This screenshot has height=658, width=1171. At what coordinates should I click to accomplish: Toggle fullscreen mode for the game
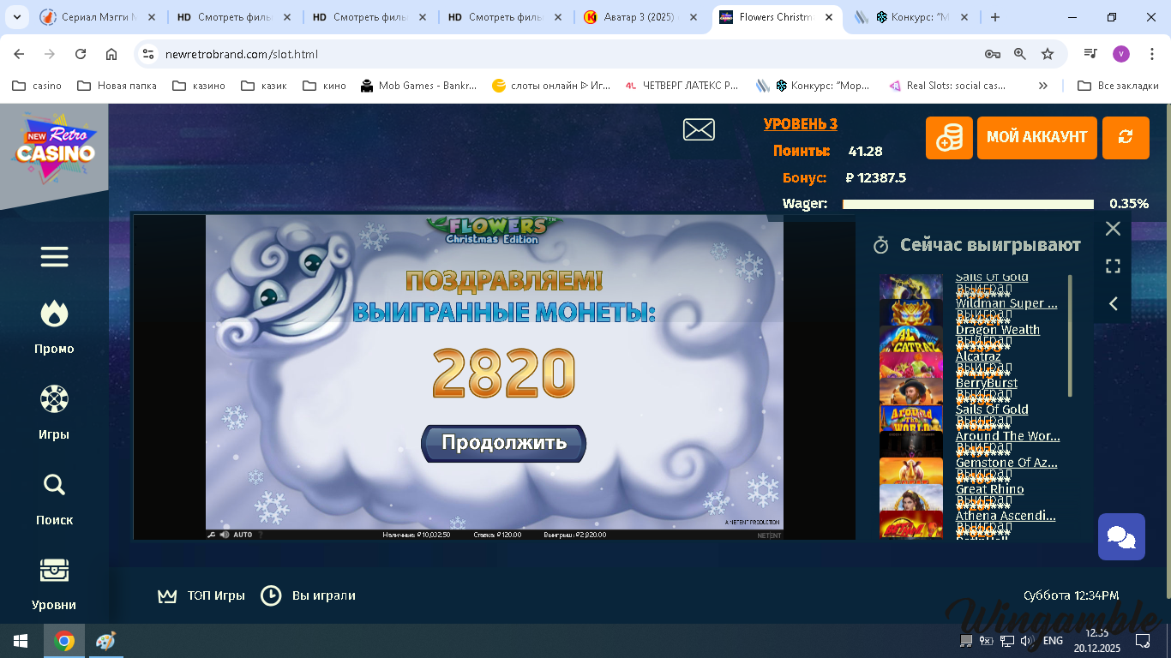1113,266
